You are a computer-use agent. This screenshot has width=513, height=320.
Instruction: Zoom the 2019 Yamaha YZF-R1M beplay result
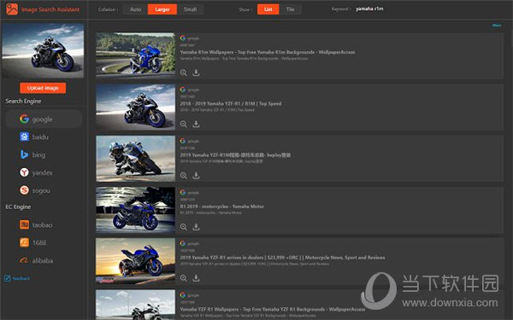point(184,176)
